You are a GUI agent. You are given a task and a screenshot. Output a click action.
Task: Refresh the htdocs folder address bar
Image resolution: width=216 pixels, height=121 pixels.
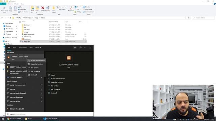pos(189,18)
